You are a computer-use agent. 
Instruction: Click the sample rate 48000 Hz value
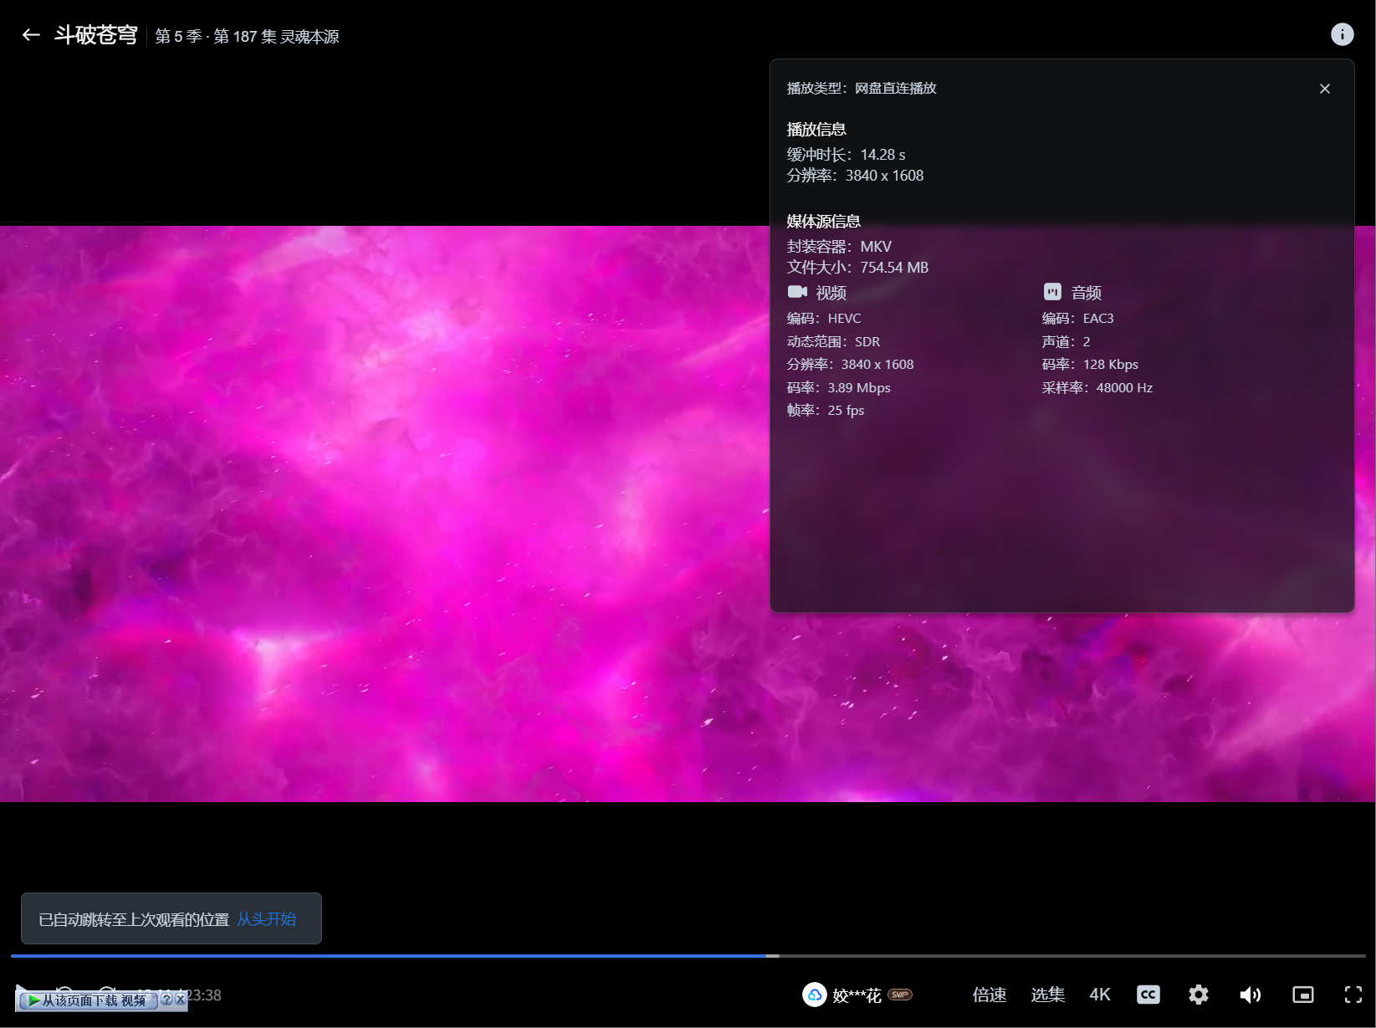1124,388
